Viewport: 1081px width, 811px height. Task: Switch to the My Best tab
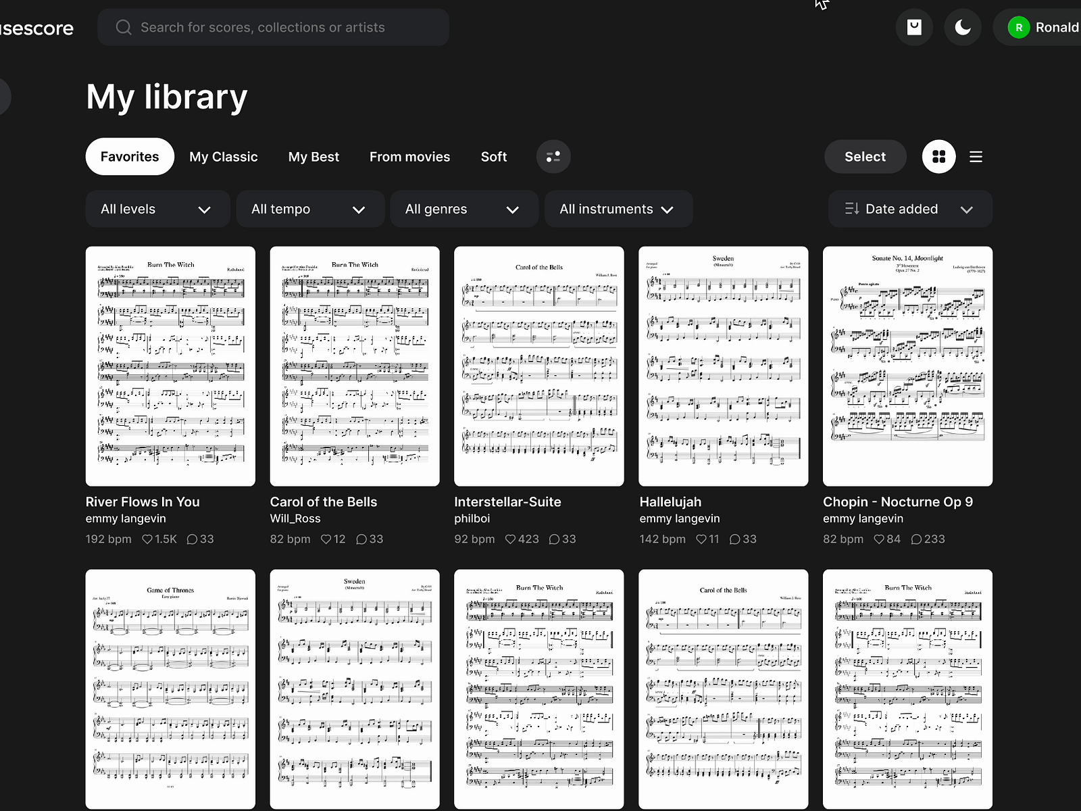point(313,157)
